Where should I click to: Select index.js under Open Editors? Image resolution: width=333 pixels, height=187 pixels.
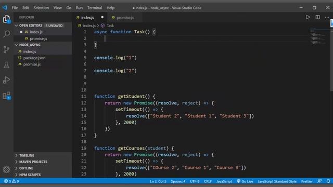pos(43,32)
